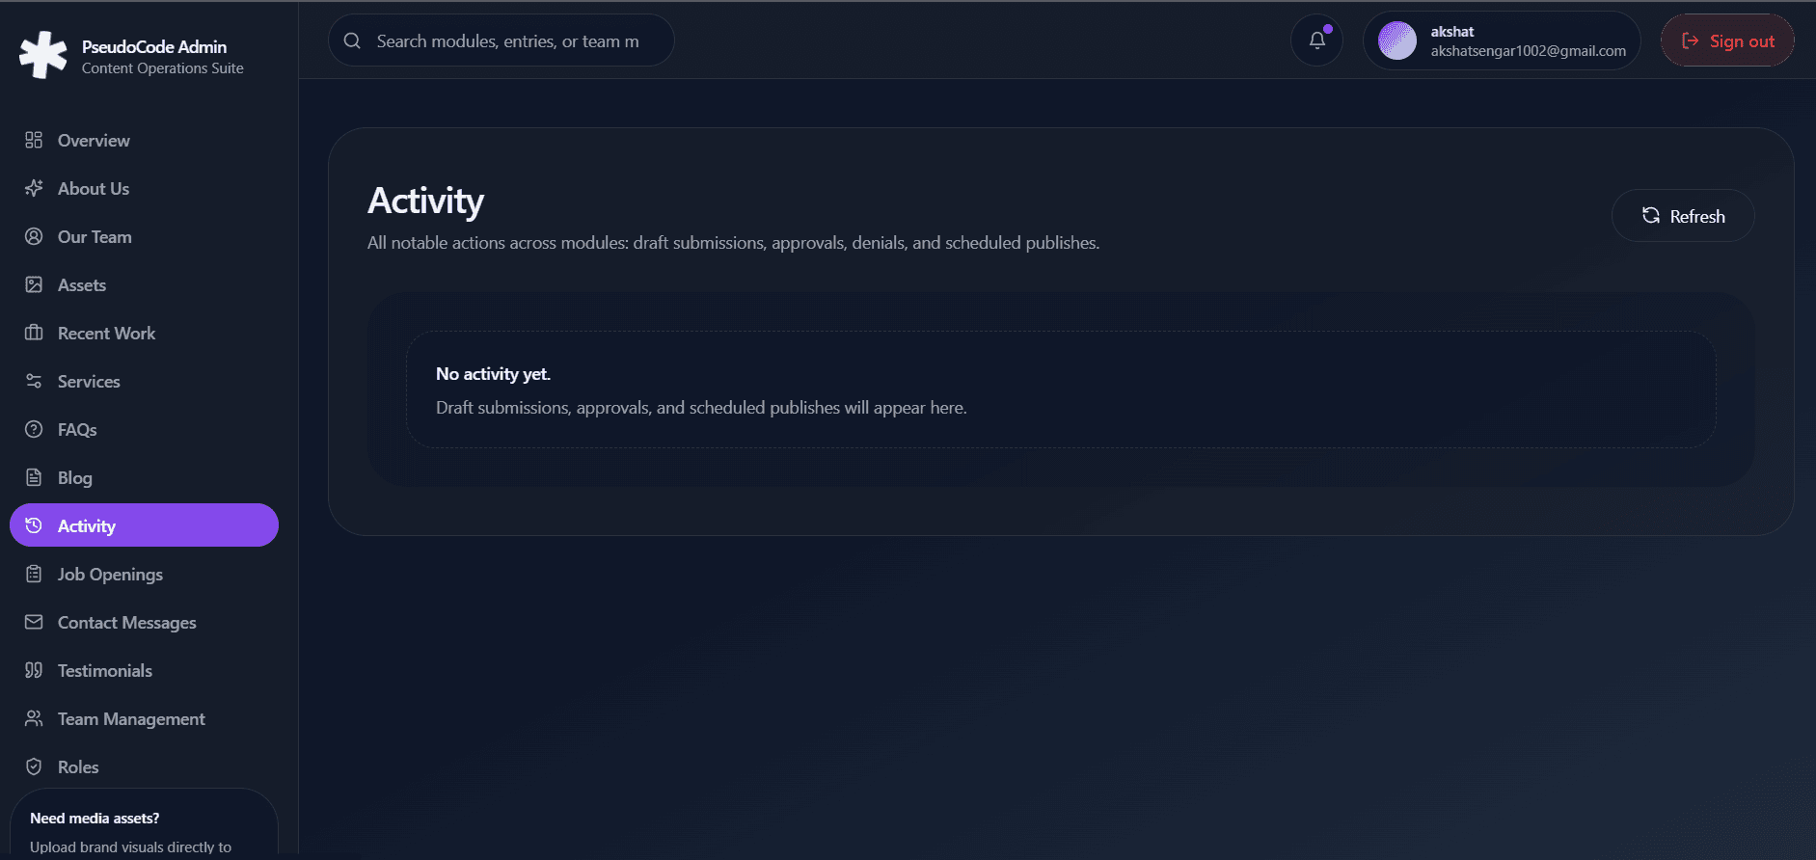This screenshot has width=1816, height=860.
Task: Click the Overview grid icon
Action: pos(34,140)
